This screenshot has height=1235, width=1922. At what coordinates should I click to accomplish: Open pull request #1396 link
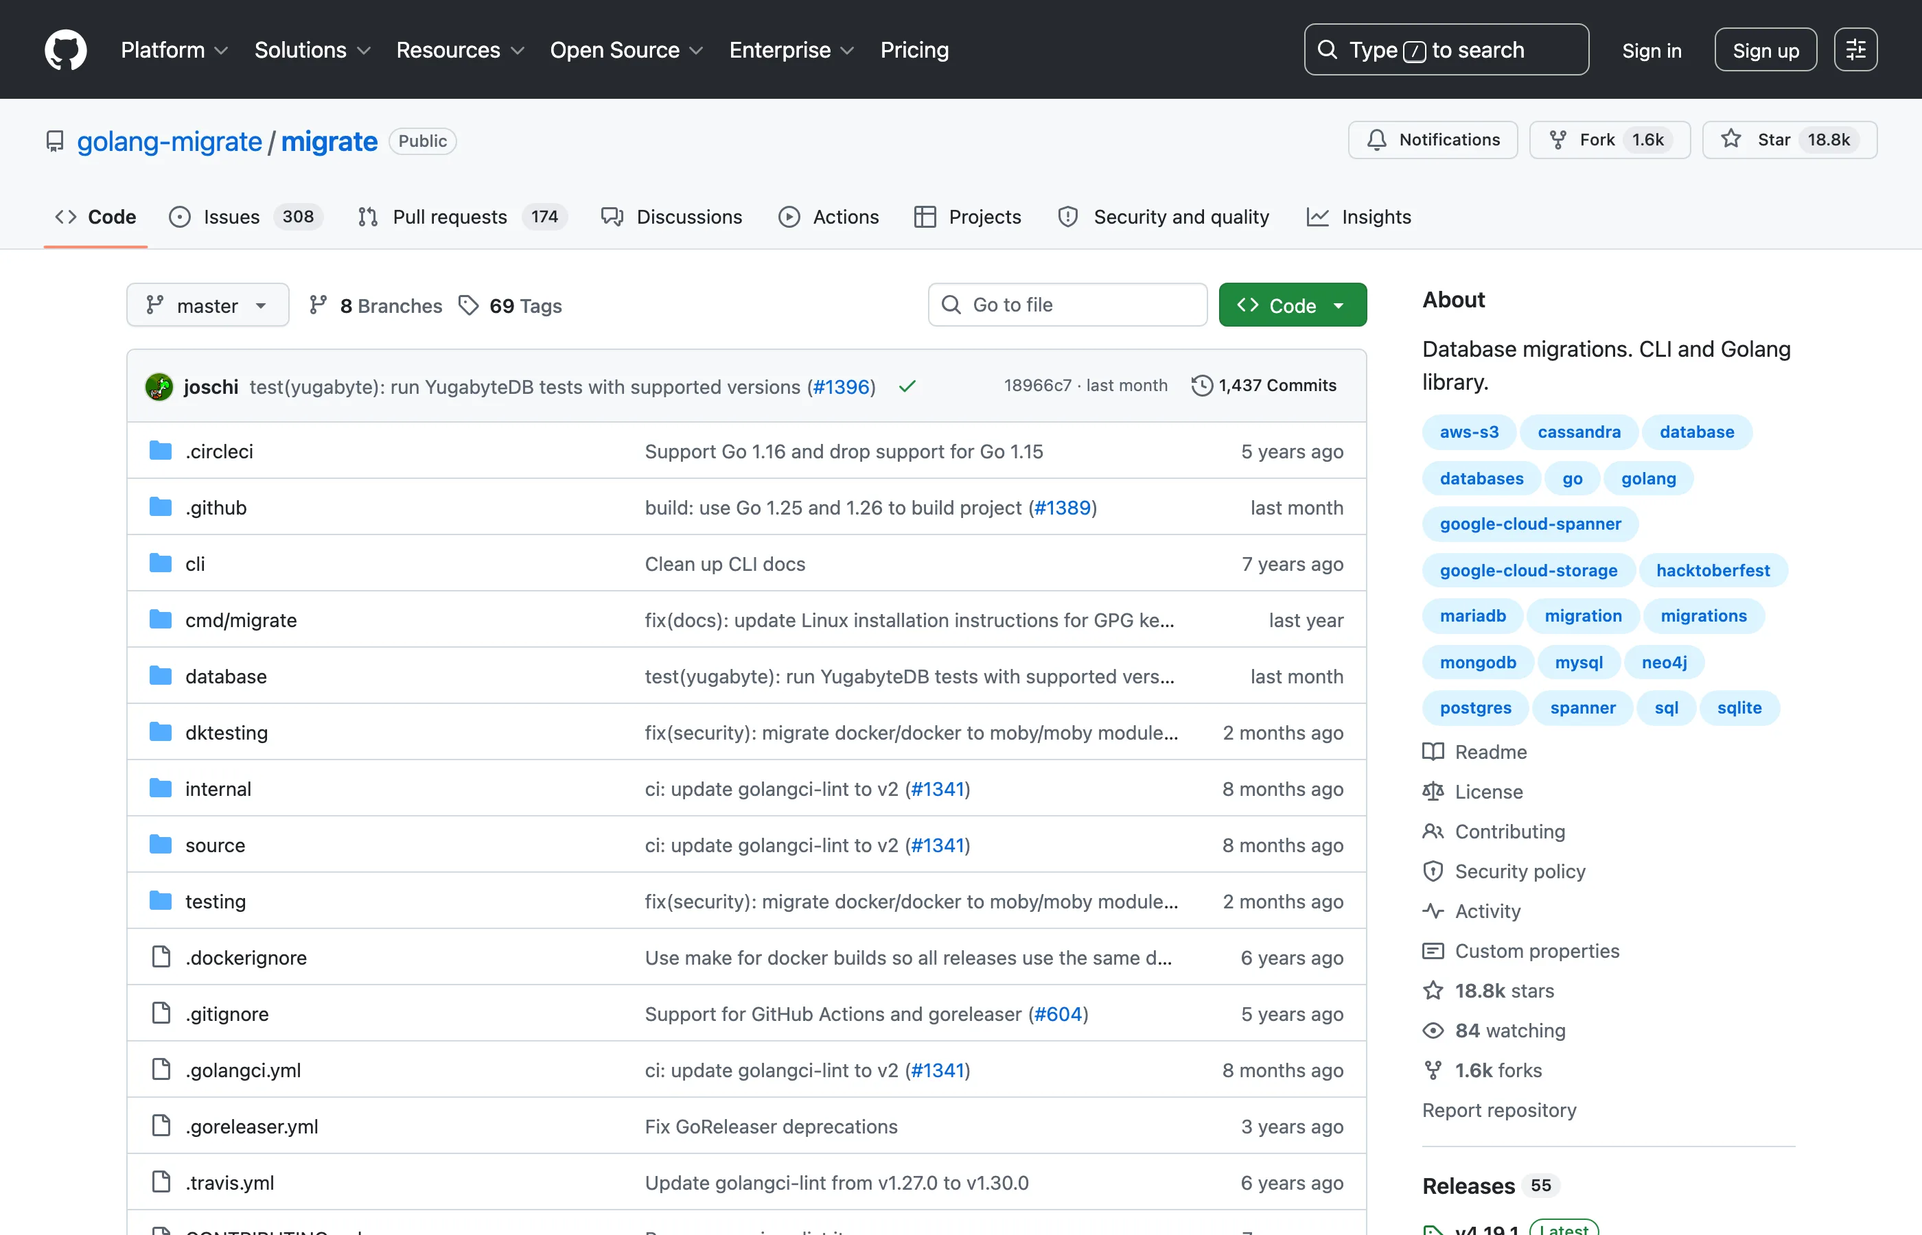[841, 386]
